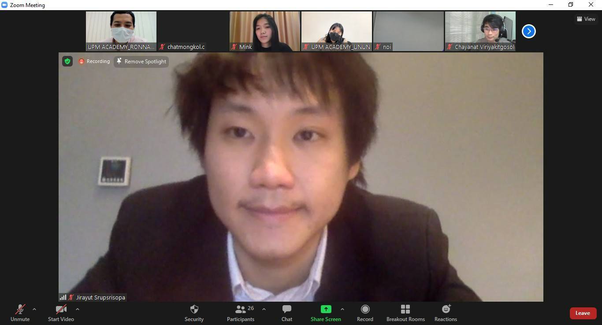The image size is (602, 325).
Task: Select Chayanat Viriyakitgosol's video thumbnail
Action: click(480, 31)
